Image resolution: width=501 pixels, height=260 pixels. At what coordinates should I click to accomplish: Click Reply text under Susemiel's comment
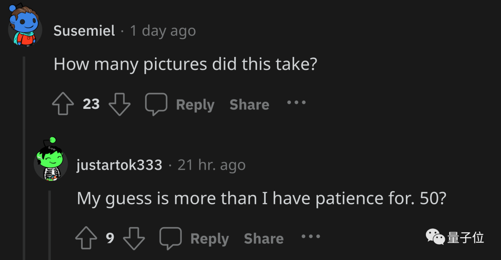[x=195, y=105]
